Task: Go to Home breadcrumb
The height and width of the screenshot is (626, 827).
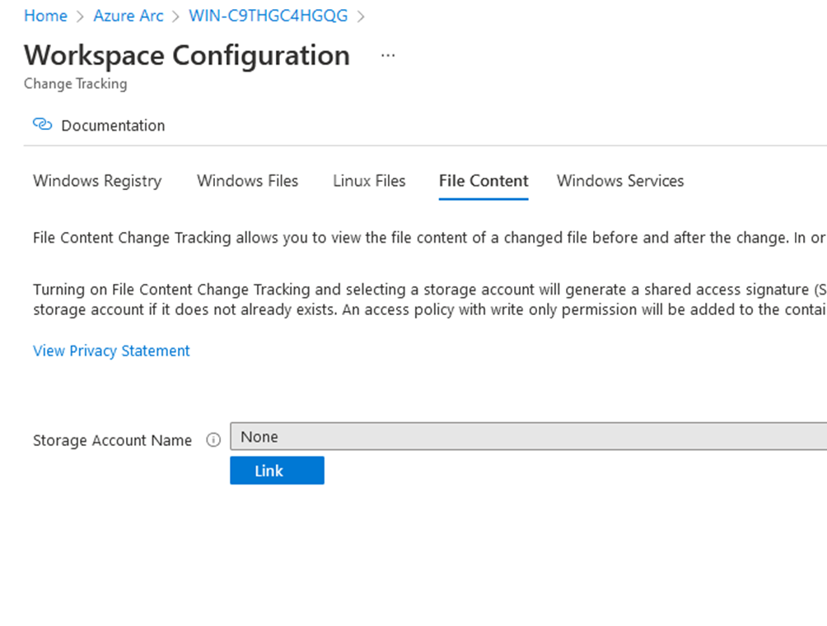Action: [46, 16]
